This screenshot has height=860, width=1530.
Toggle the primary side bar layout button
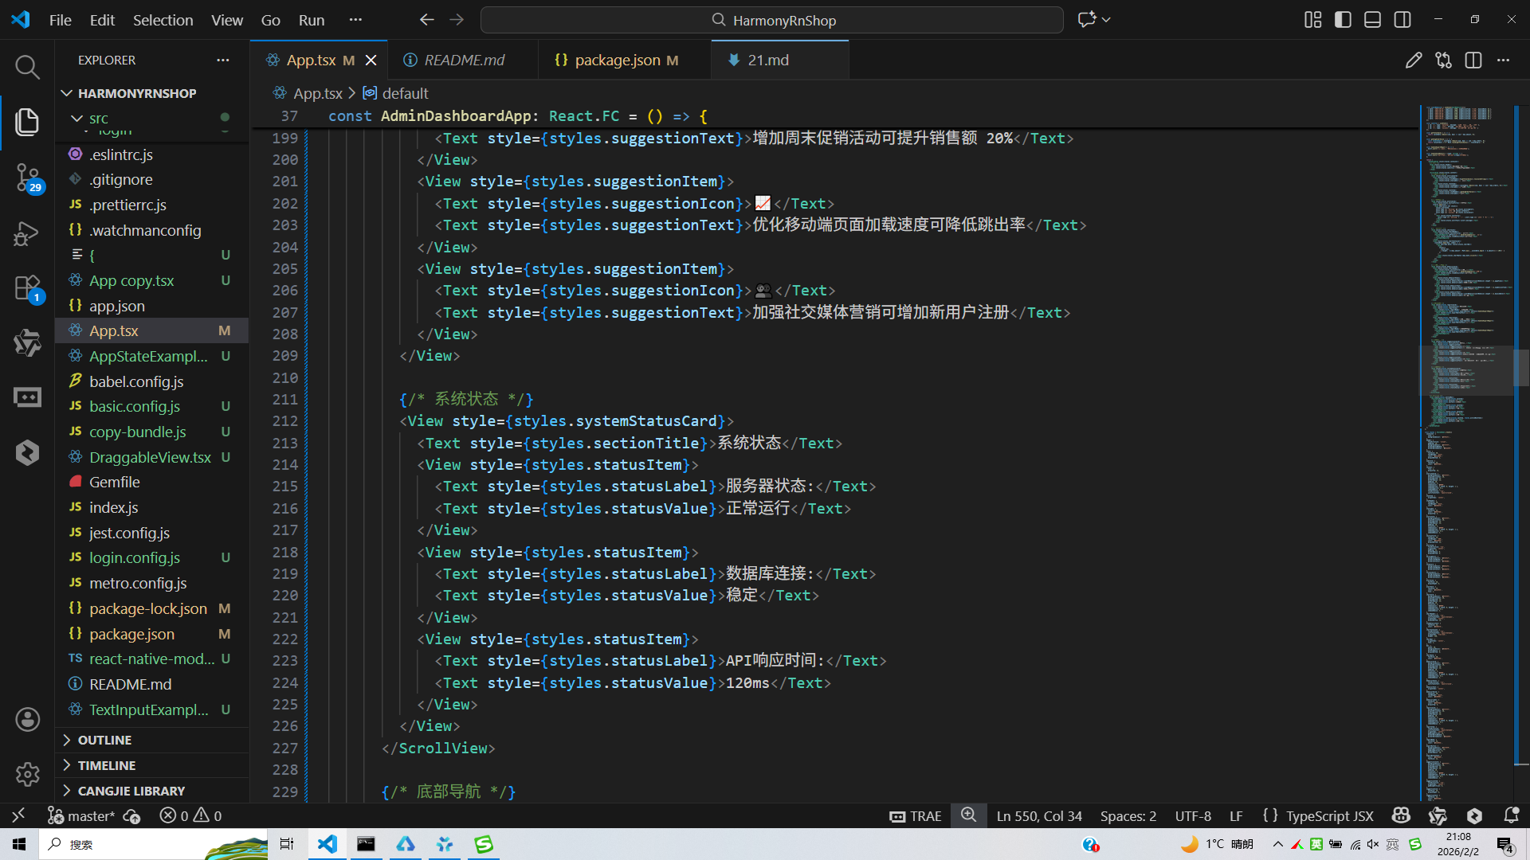1343,20
